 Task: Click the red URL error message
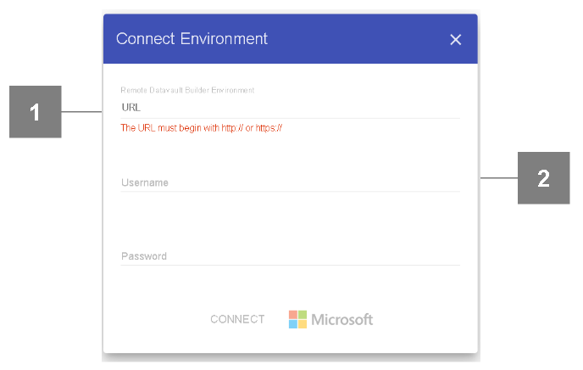click(x=201, y=128)
